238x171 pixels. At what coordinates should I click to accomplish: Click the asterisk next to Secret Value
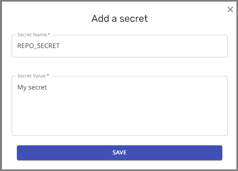pyautogui.click(x=48, y=75)
